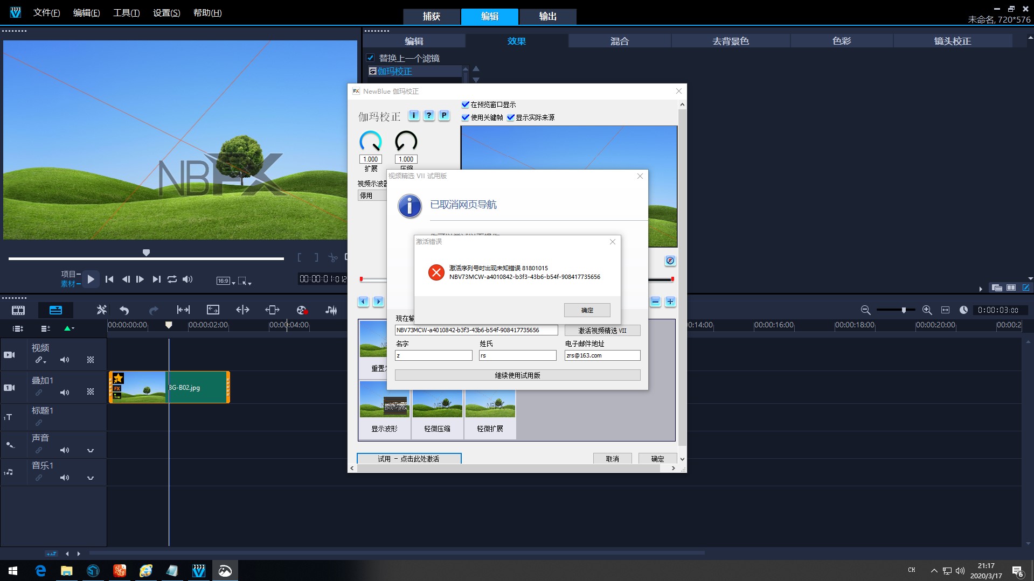Confirm the 激活错误 dialog with 确定

(x=587, y=310)
